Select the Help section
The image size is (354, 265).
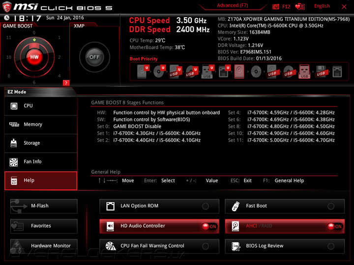[41, 181]
